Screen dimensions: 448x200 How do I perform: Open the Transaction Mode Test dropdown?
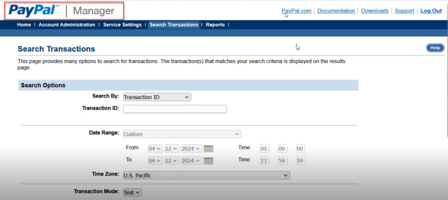point(132,193)
